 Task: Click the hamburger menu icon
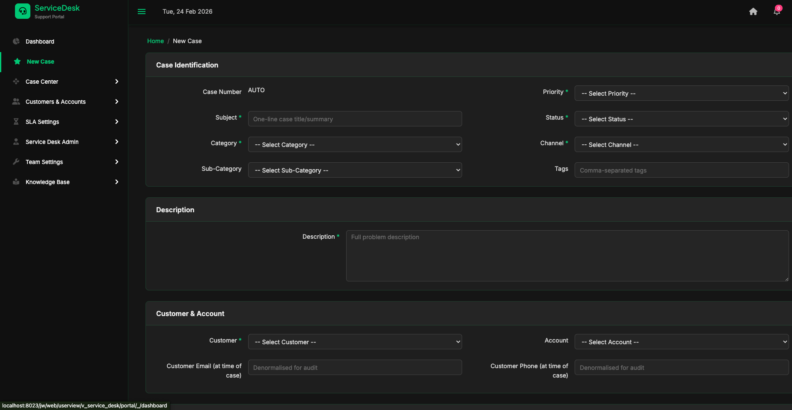[142, 12]
